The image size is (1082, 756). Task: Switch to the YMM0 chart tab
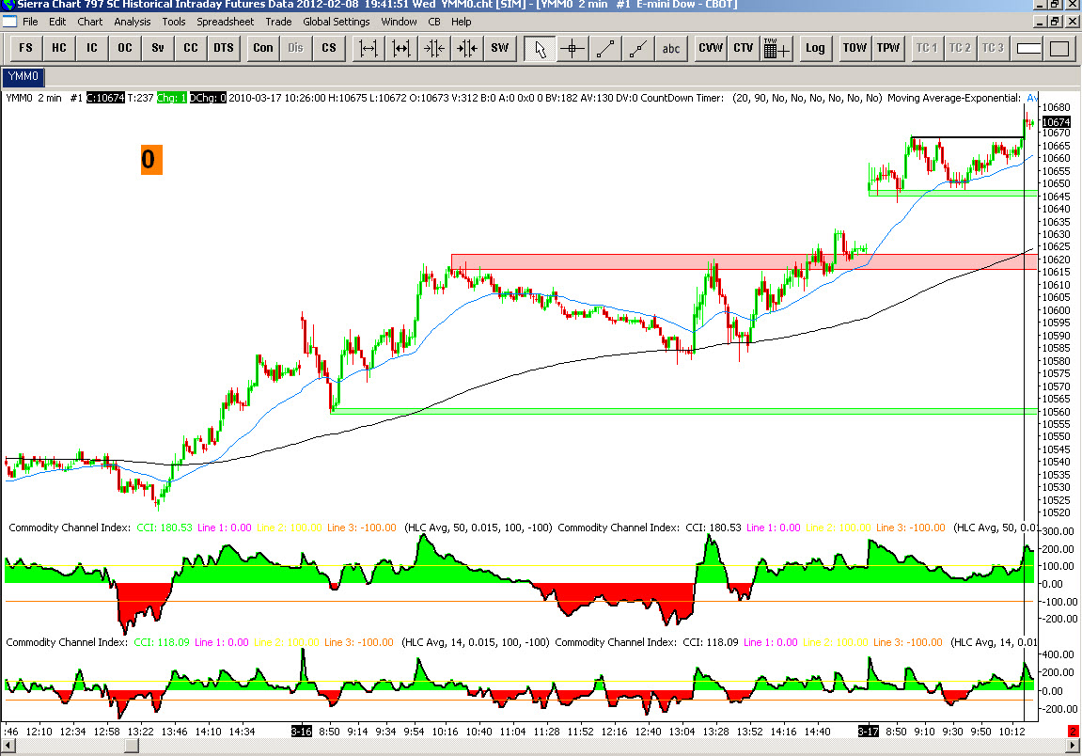(24, 76)
